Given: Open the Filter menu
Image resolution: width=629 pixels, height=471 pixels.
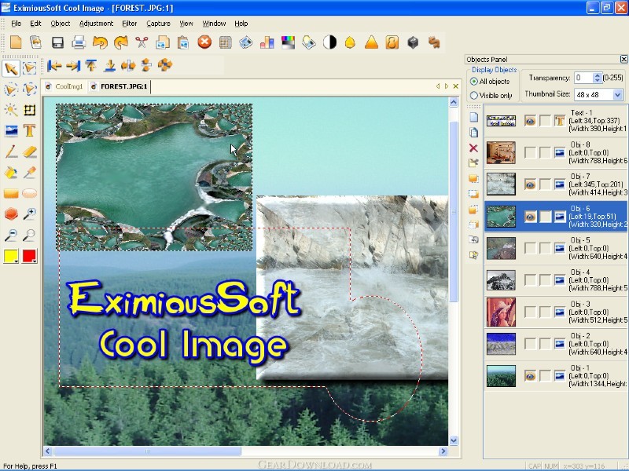Looking at the screenshot, I should click(x=130, y=24).
